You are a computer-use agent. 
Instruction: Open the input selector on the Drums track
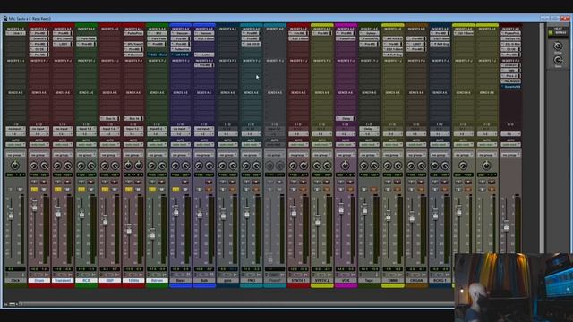(38, 129)
